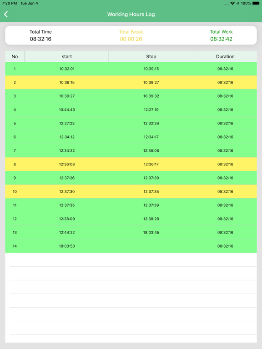Select start time 12:37:26 in row 9
The height and width of the screenshot is (349, 262).
(67, 178)
